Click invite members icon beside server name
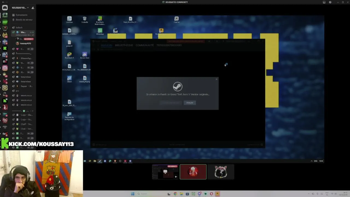 (33, 8)
